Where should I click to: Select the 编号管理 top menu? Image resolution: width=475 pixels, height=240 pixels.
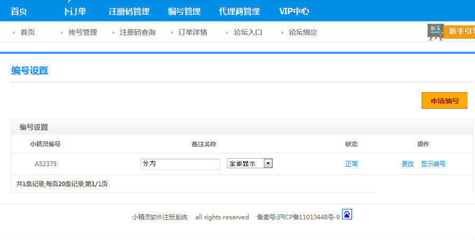(x=184, y=12)
